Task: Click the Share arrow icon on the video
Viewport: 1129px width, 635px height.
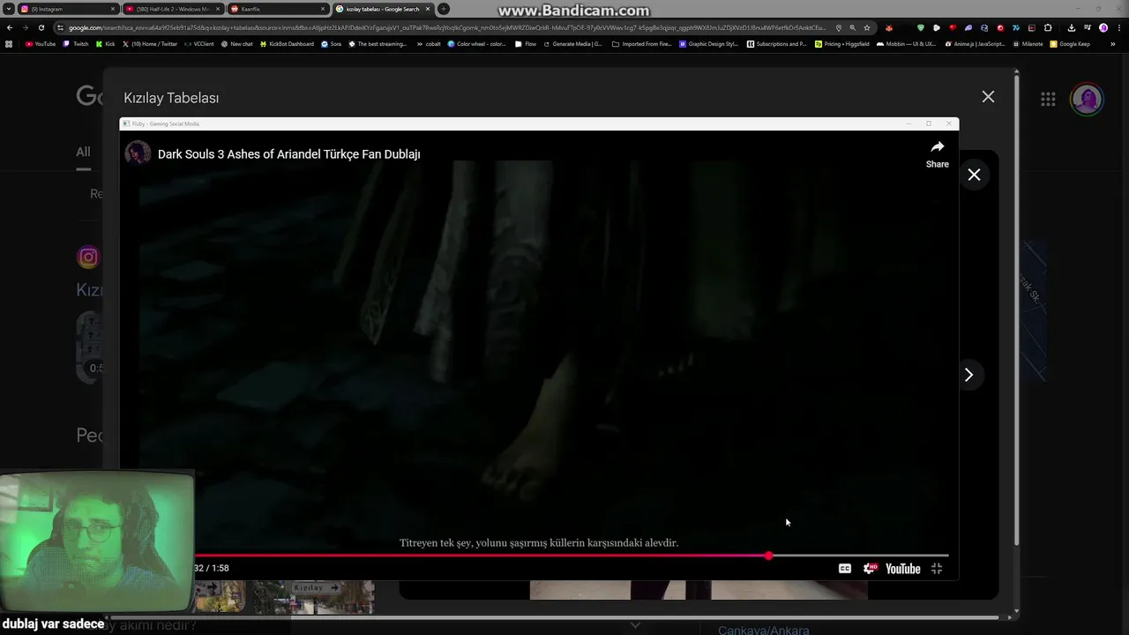Action: [x=937, y=147]
